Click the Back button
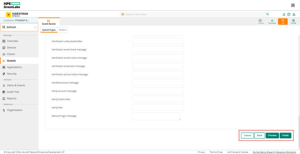300x154 pixels. [260, 135]
